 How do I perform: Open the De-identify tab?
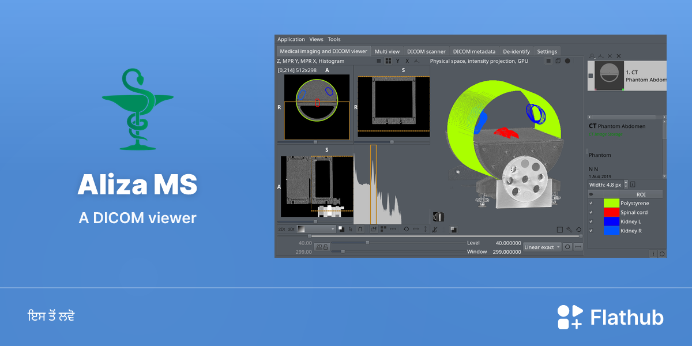pyautogui.click(x=516, y=51)
